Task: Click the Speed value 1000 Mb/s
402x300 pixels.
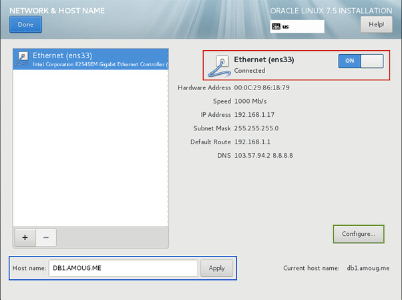Action: click(250, 101)
